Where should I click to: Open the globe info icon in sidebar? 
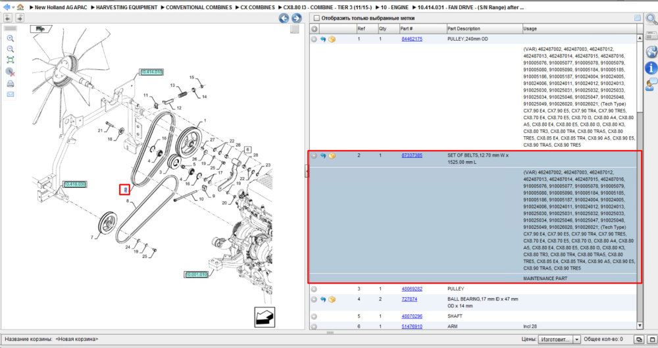pos(651,51)
